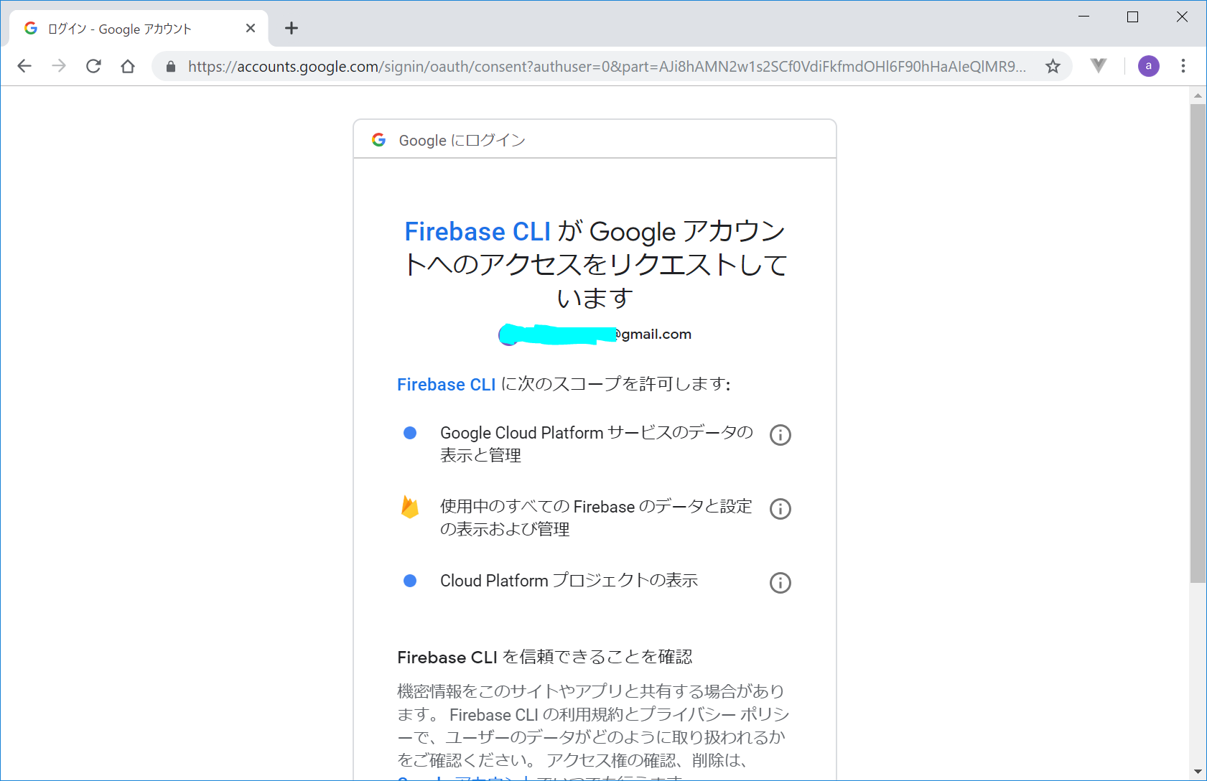
Task: Click the vertical scrollbar thumb
Action: click(1198, 343)
